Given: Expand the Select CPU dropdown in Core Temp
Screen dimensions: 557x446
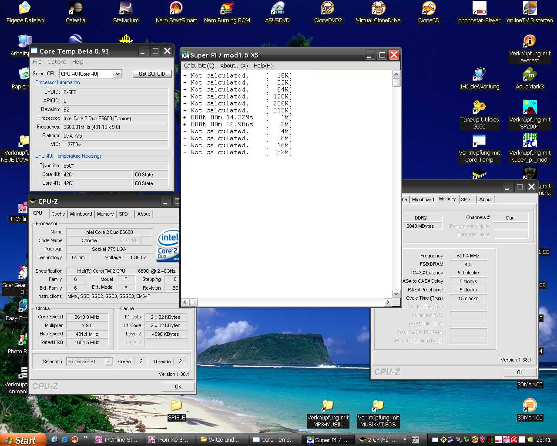Looking at the screenshot, I should 117,74.
